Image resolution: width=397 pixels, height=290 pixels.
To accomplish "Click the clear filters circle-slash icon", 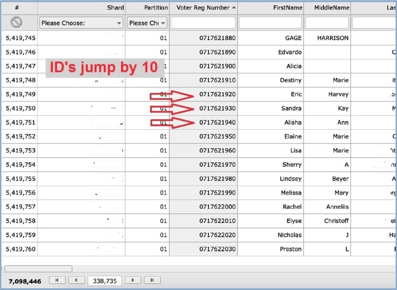I will [x=16, y=22].
